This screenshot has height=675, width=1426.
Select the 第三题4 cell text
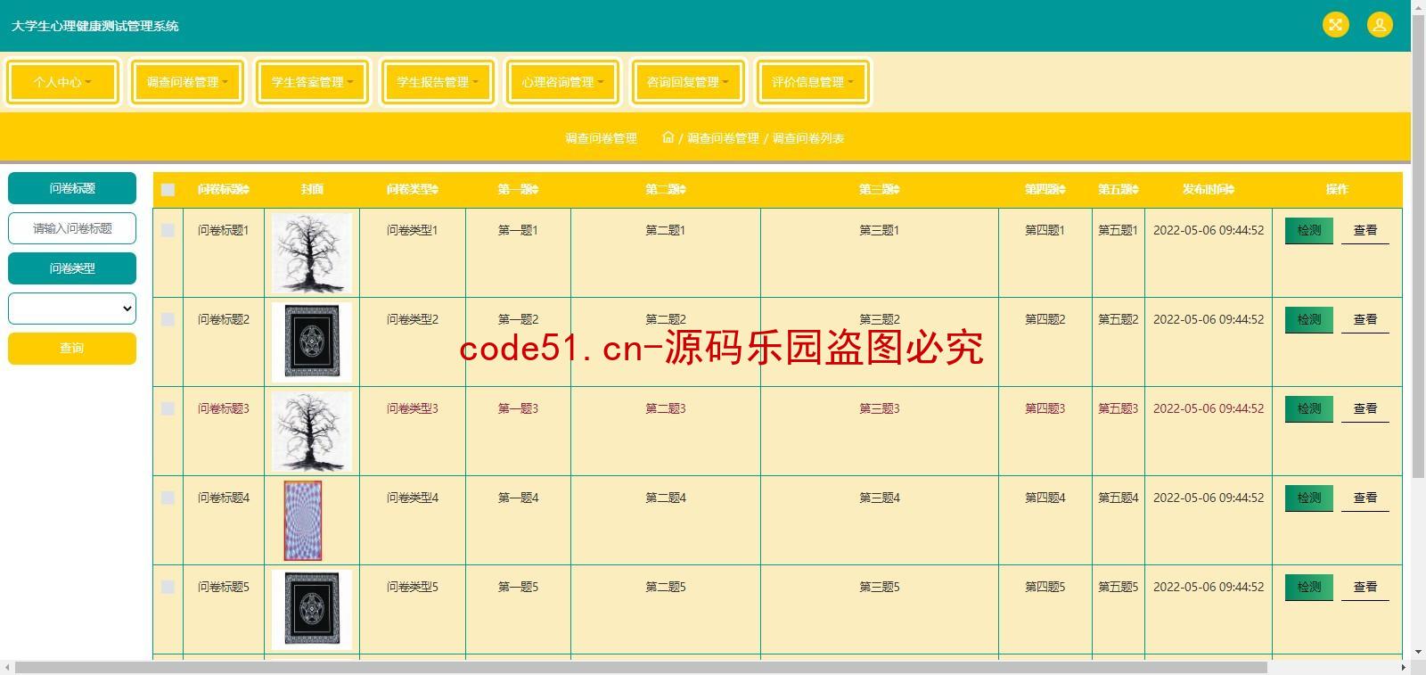point(879,498)
